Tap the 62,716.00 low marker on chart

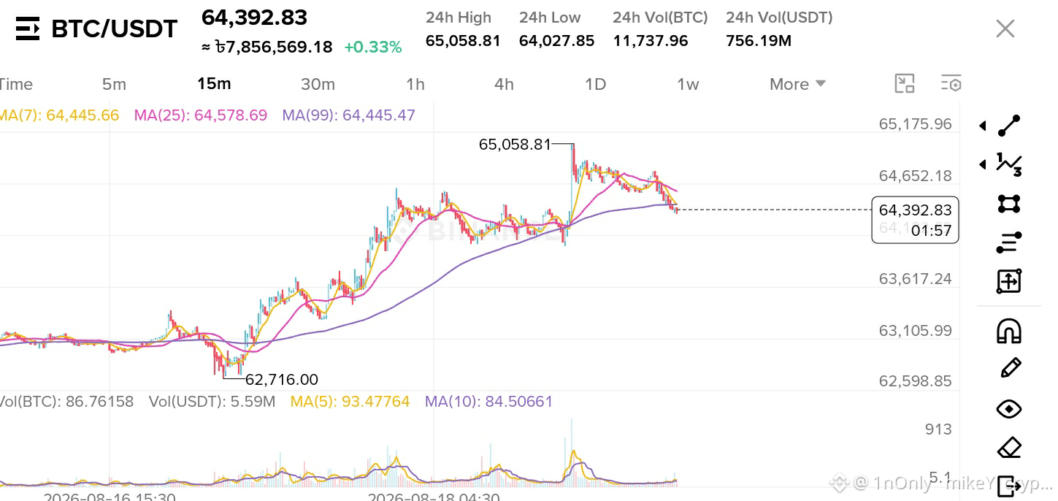282,380
